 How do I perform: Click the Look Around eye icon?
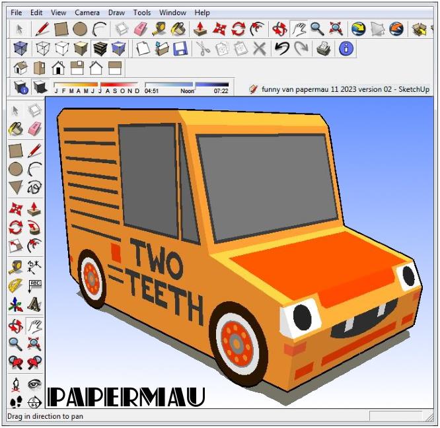34,383
